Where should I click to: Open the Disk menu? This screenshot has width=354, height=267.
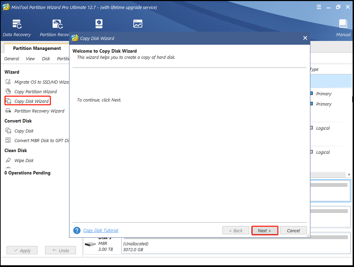coord(46,58)
